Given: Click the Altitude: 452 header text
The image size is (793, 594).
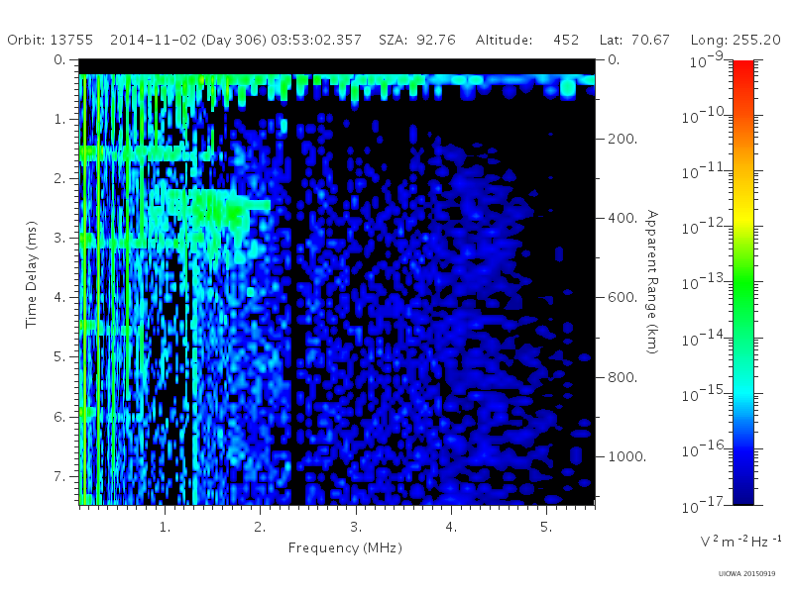Looking at the screenshot, I should [x=527, y=40].
